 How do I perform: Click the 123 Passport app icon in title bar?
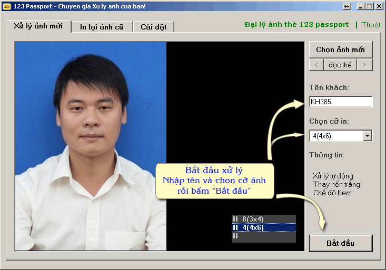click(x=7, y=6)
